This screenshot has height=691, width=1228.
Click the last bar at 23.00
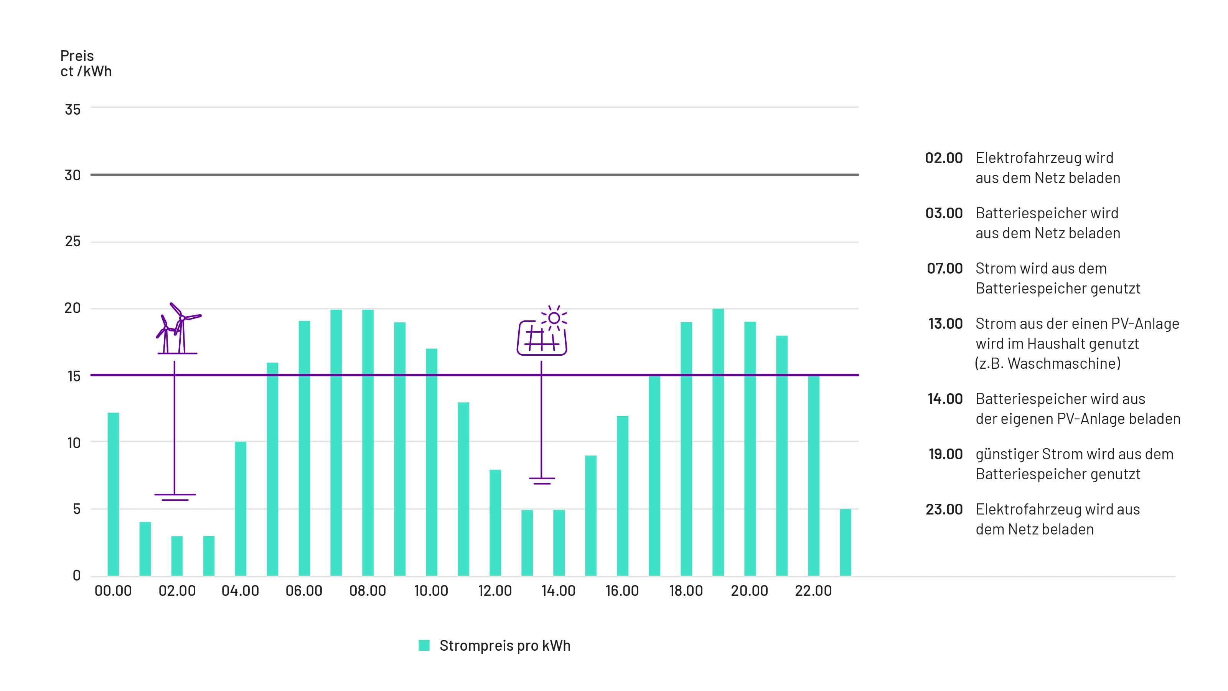tap(845, 542)
